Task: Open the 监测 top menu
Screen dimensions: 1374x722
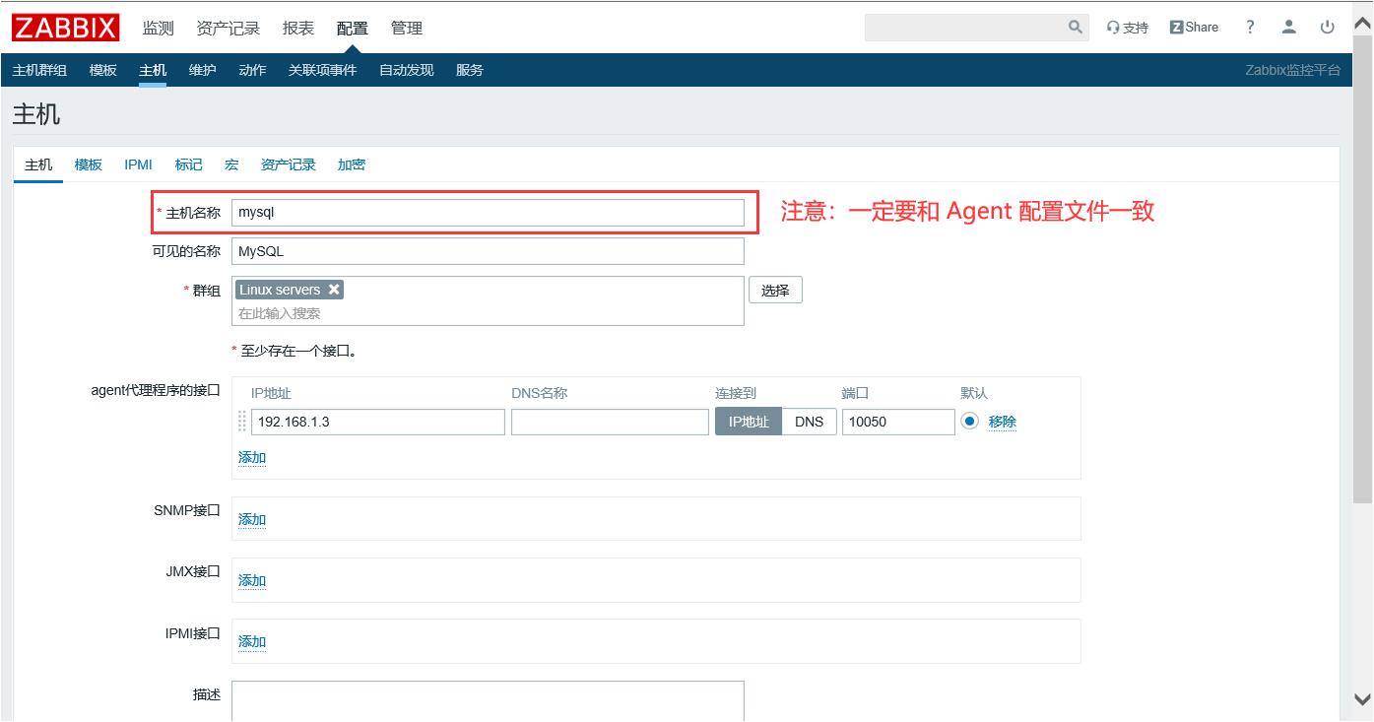Action: tap(158, 28)
